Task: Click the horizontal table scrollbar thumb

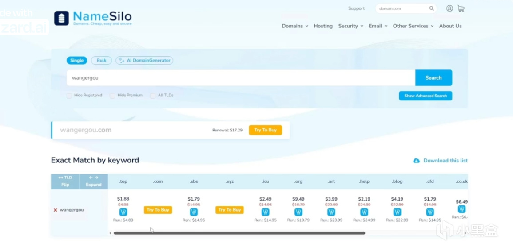Action: (239, 233)
